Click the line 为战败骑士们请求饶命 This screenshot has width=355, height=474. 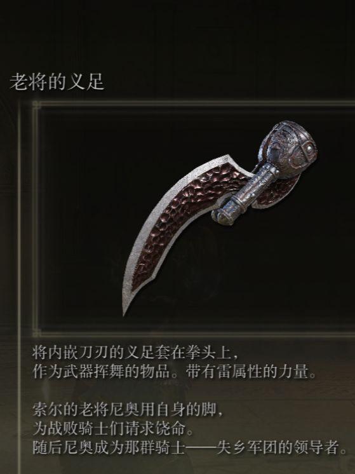tap(112, 428)
